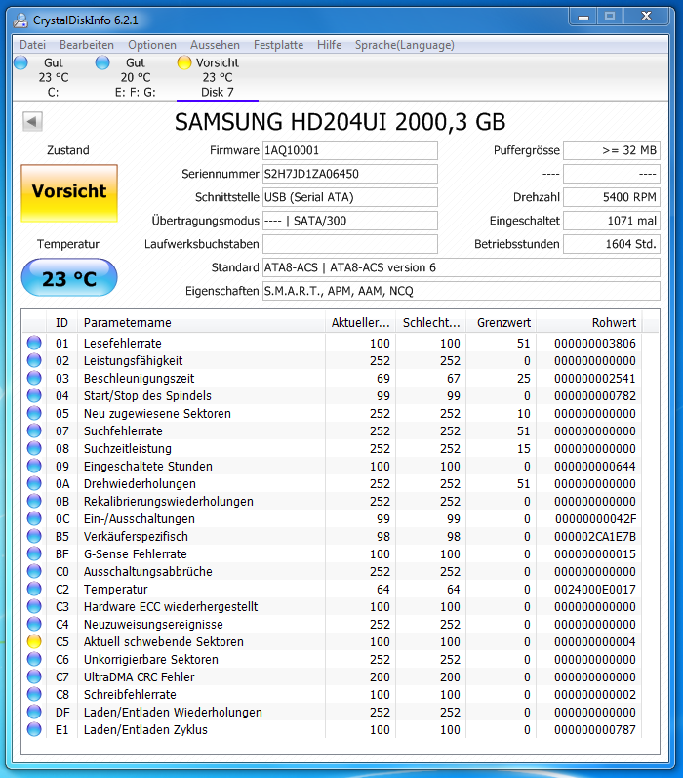Click the status orb of Suchzeitleistung row
This screenshot has width=683, height=778.
34,448
